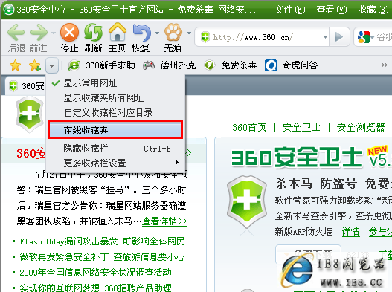
Task: Open 微软再发紧急安全补丁 news link
Action: [102, 257]
